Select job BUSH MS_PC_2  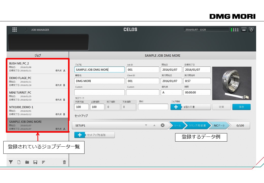[38, 67]
